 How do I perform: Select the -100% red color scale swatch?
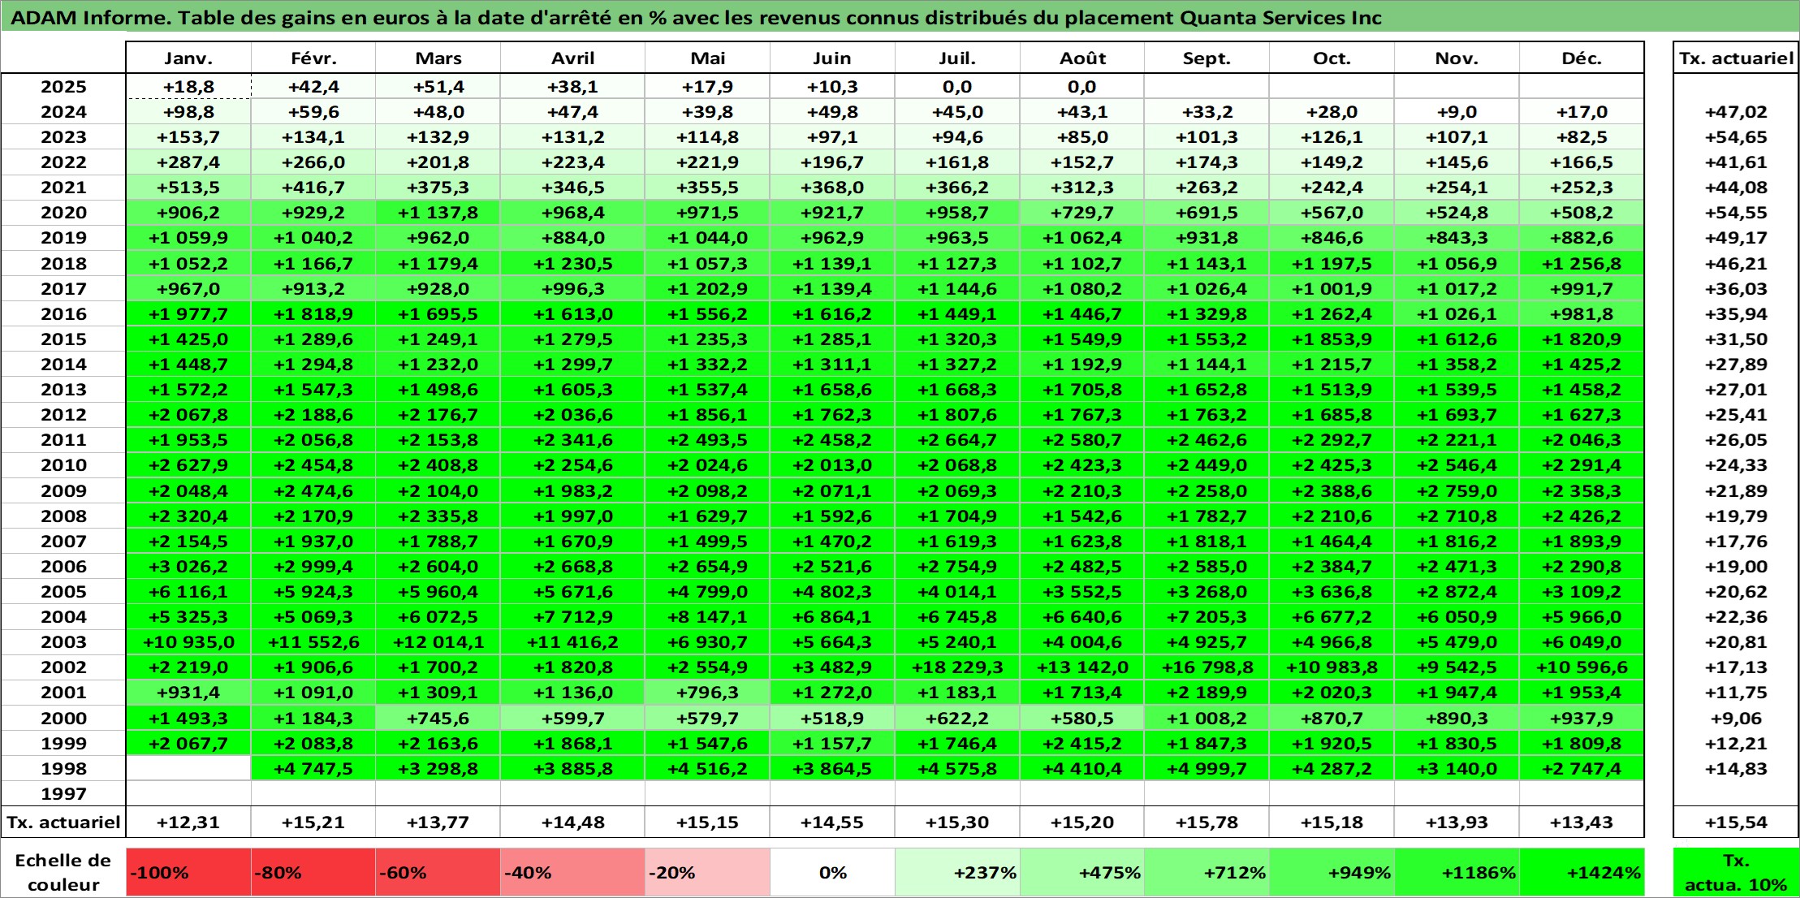pyautogui.click(x=188, y=873)
